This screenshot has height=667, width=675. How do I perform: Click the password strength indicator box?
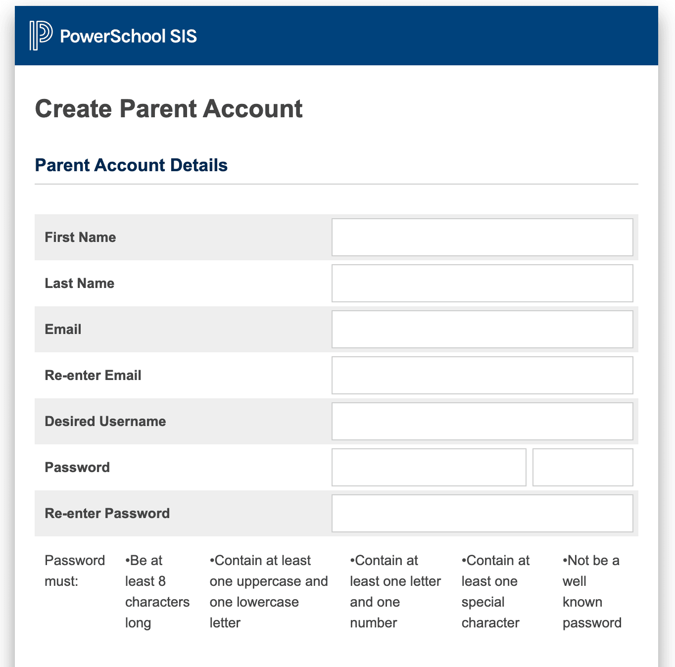point(582,467)
